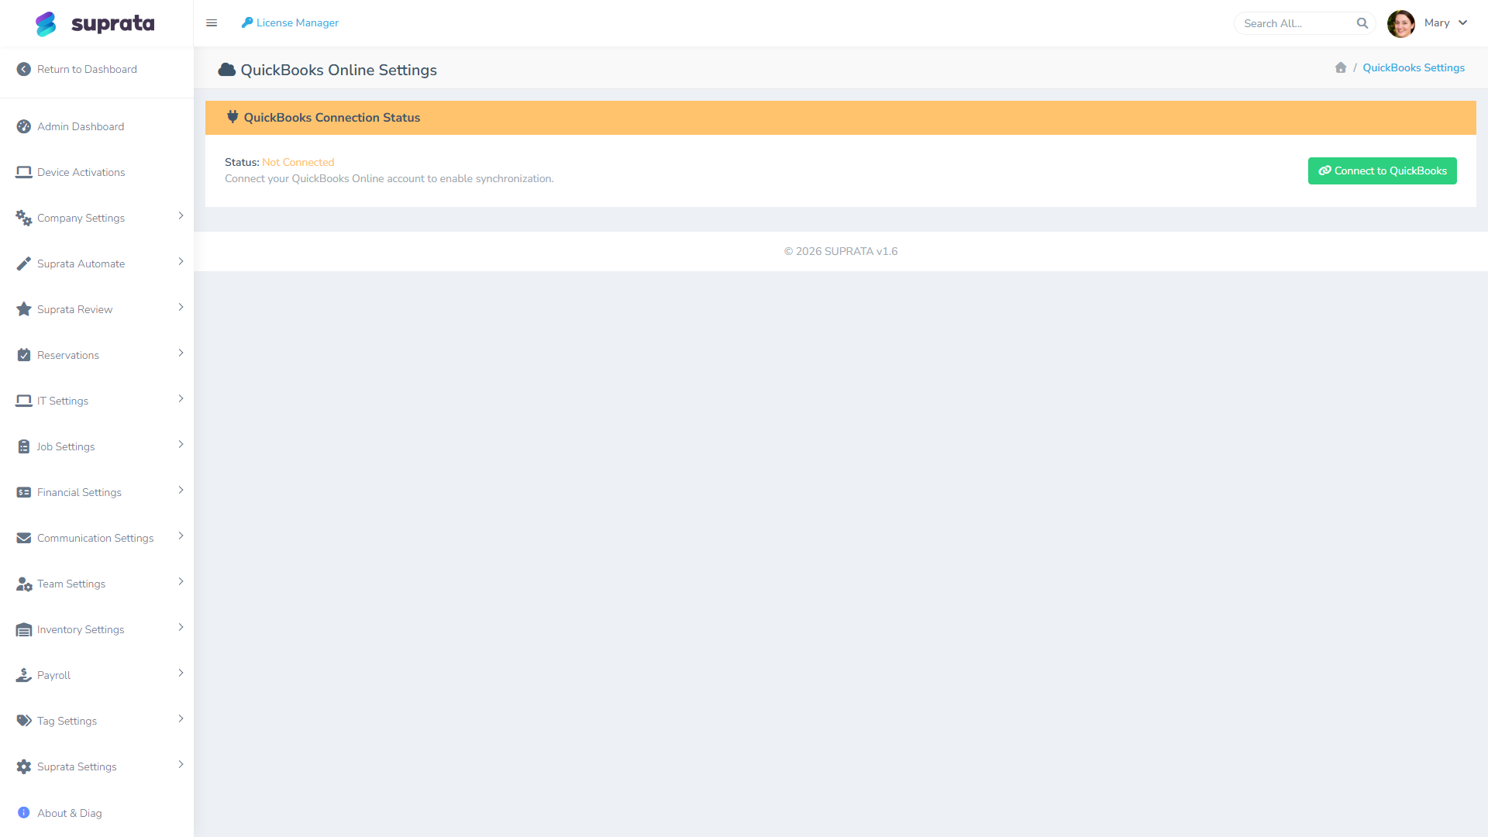1488x837 pixels.
Task: Click the Company Settings gears icon
Action: click(x=24, y=218)
